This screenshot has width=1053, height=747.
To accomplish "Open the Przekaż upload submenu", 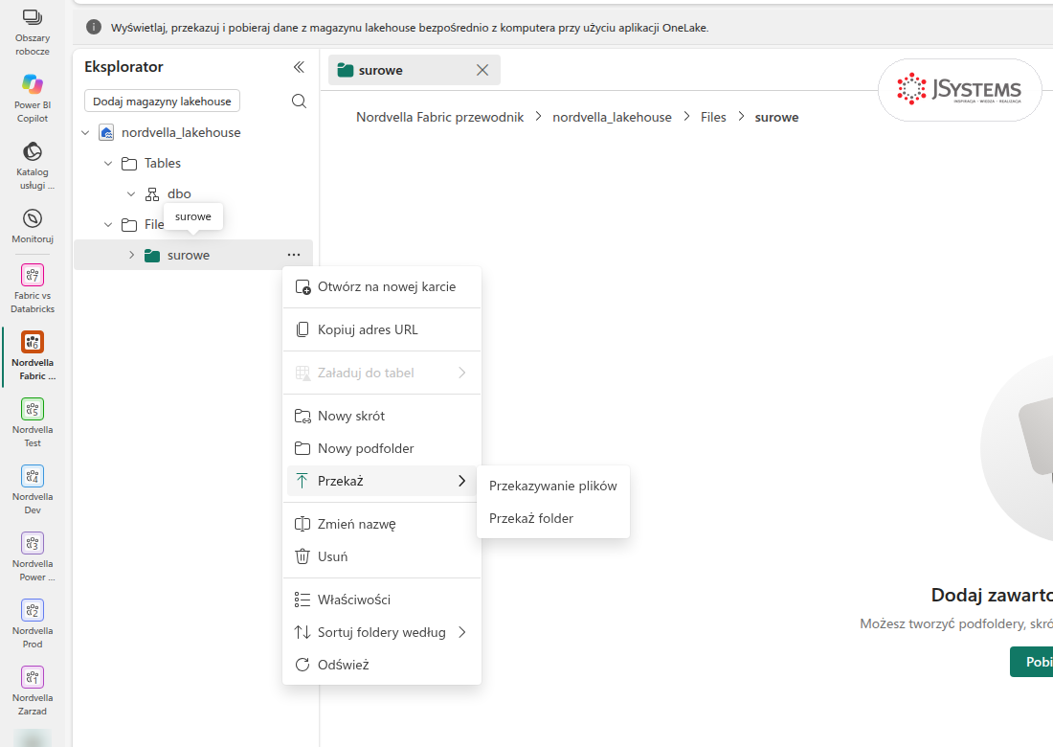I will click(x=381, y=481).
